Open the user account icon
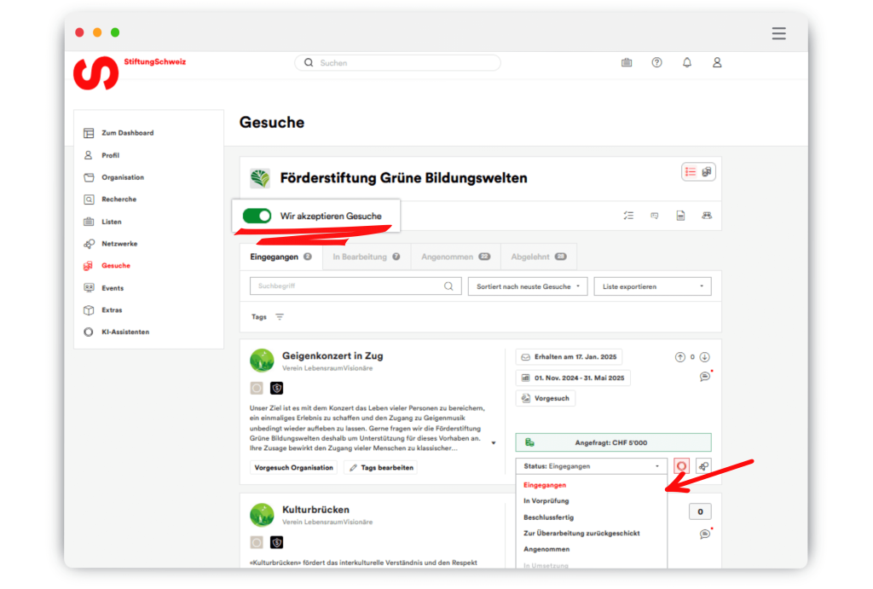The image size is (873, 589). point(717,63)
